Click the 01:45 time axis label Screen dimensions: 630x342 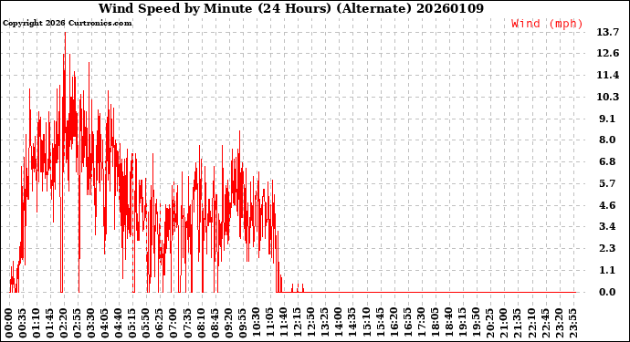[x=50, y=324]
